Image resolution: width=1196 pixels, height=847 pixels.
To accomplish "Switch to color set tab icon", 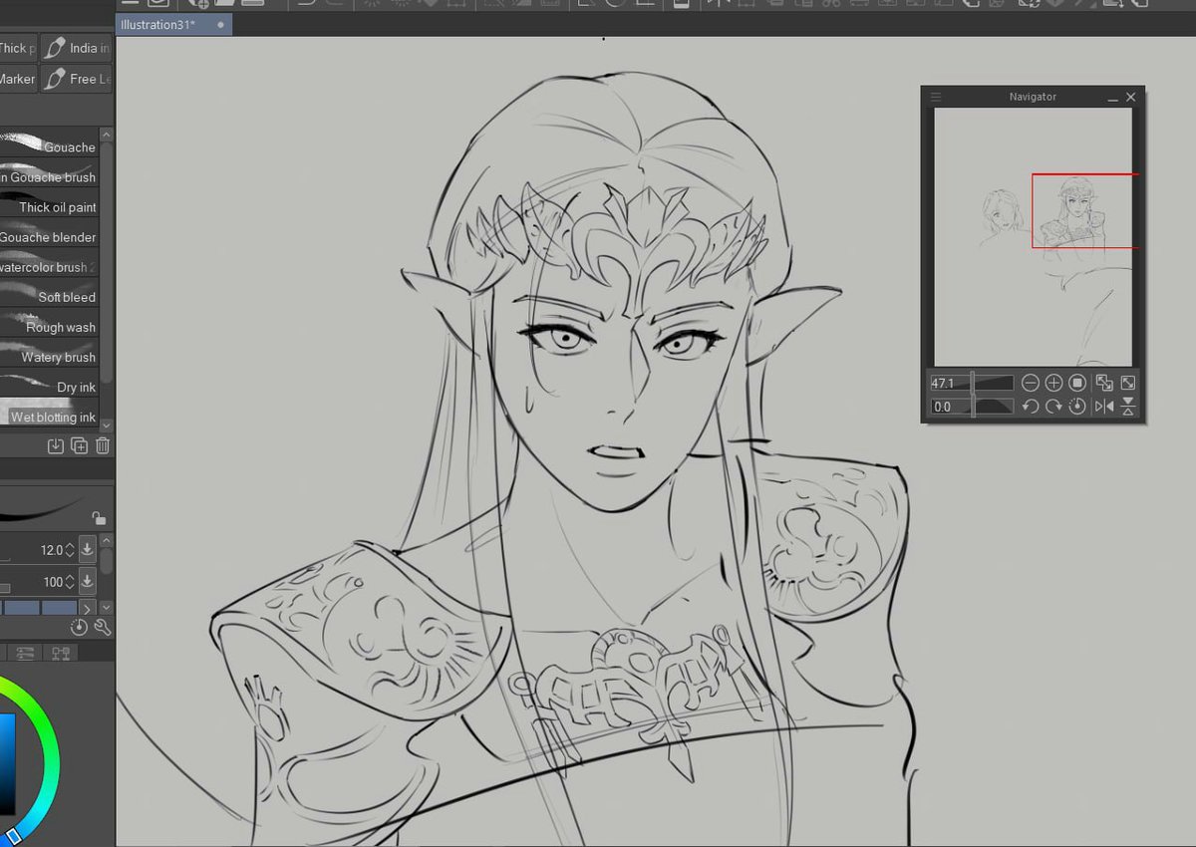I will pyautogui.click(x=61, y=654).
